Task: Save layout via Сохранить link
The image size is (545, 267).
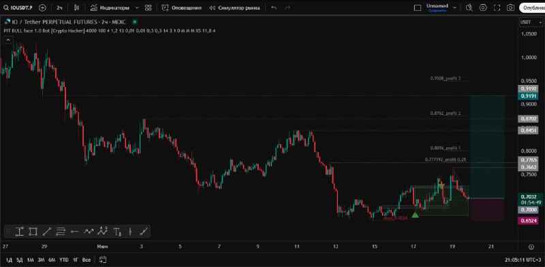Action: 437,10
